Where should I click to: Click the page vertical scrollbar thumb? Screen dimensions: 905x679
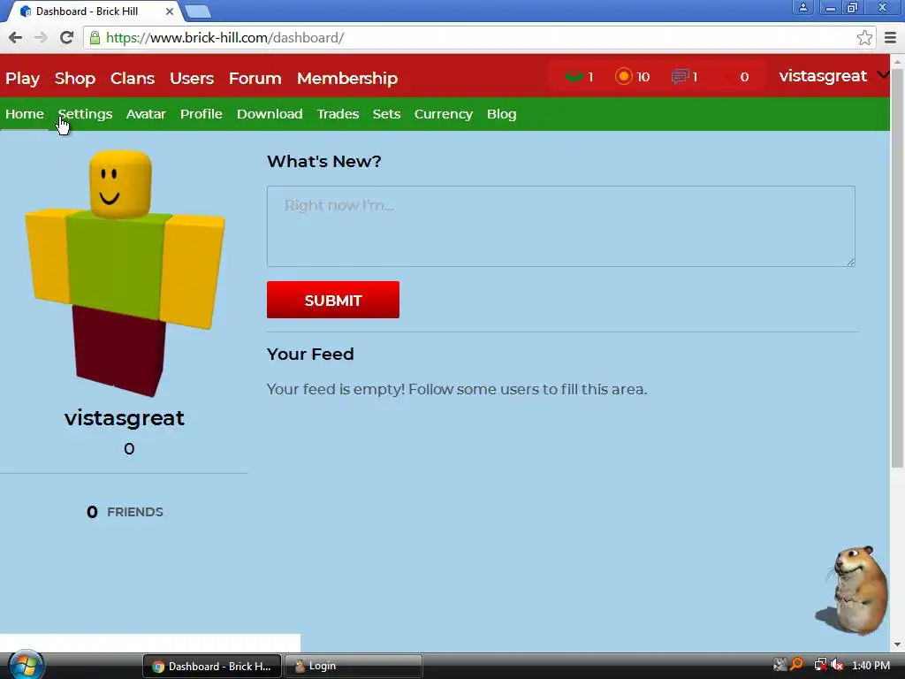pos(897,269)
